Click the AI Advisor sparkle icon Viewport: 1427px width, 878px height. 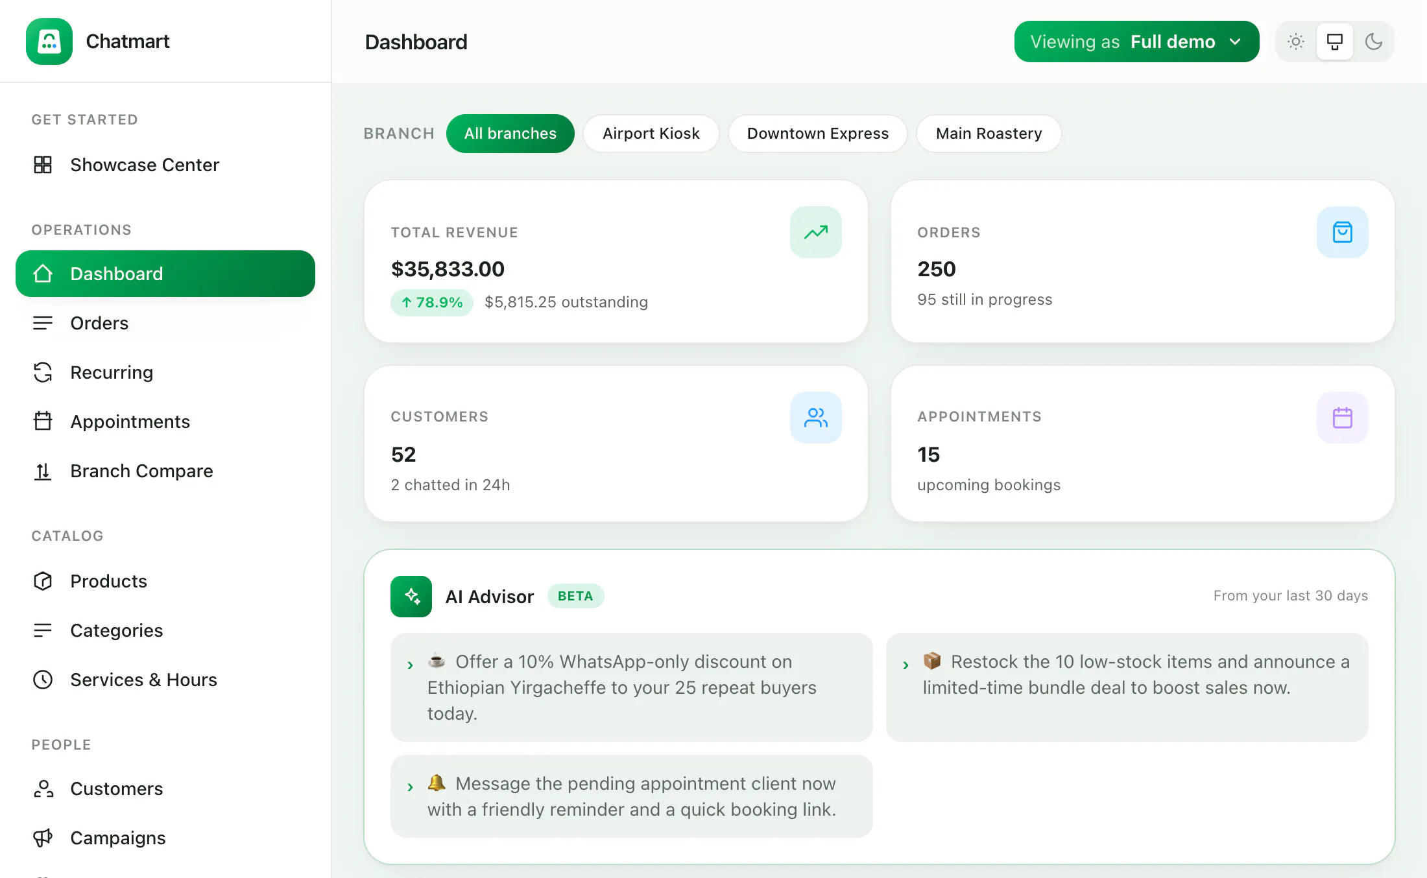[411, 597]
